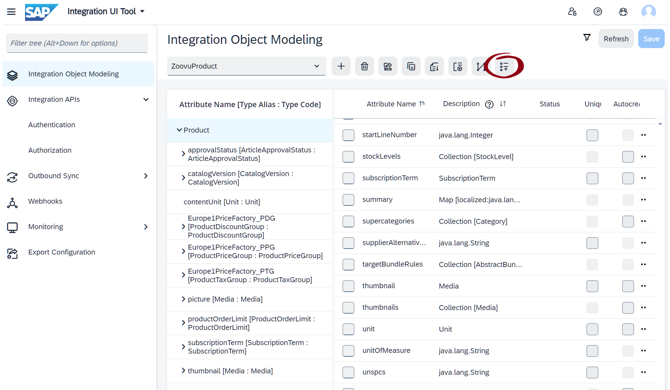The width and height of the screenshot is (670, 390).
Task: Click the Refresh button
Action: 616,39
